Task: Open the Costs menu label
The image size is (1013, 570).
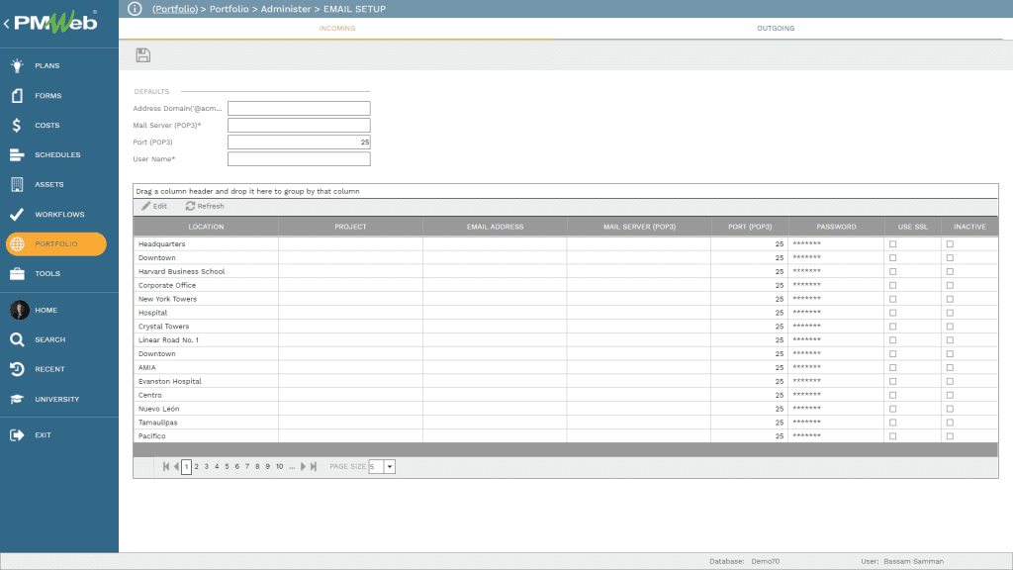Action: click(47, 126)
